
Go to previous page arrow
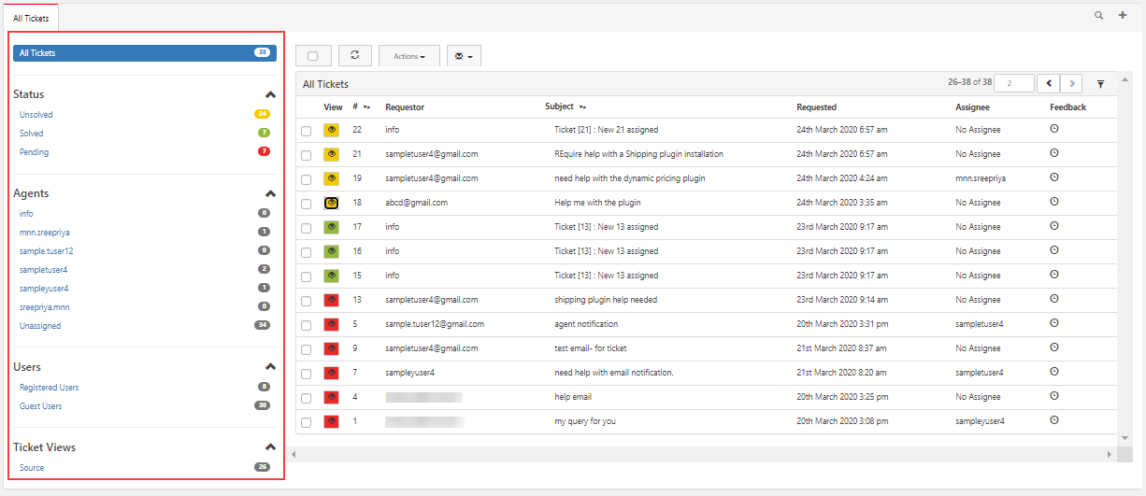click(x=1049, y=83)
